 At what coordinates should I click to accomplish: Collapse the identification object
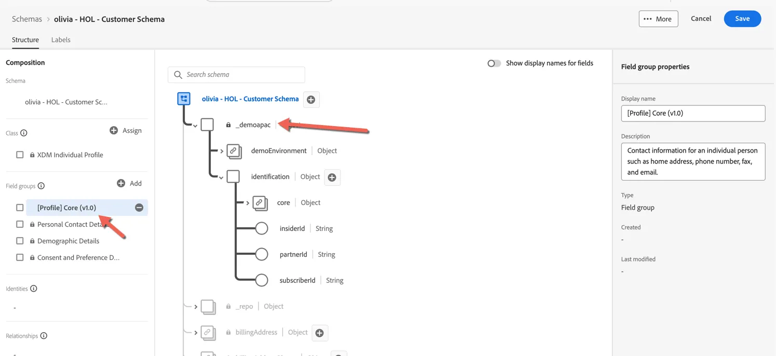point(221,177)
